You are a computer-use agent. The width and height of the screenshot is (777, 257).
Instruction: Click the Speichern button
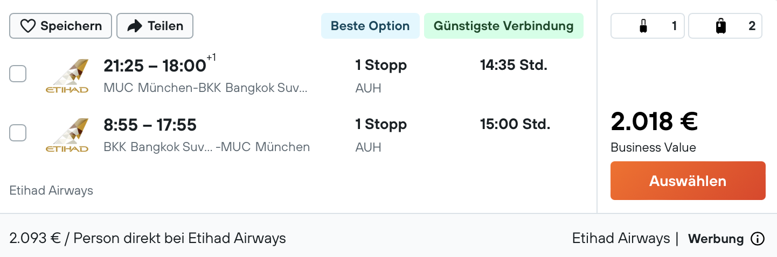coord(60,26)
